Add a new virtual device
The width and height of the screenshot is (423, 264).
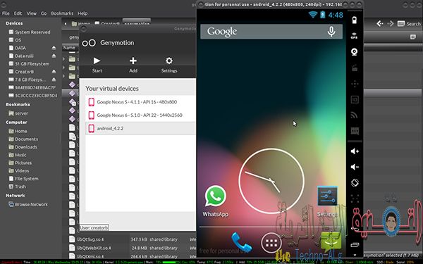click(133, 65)
